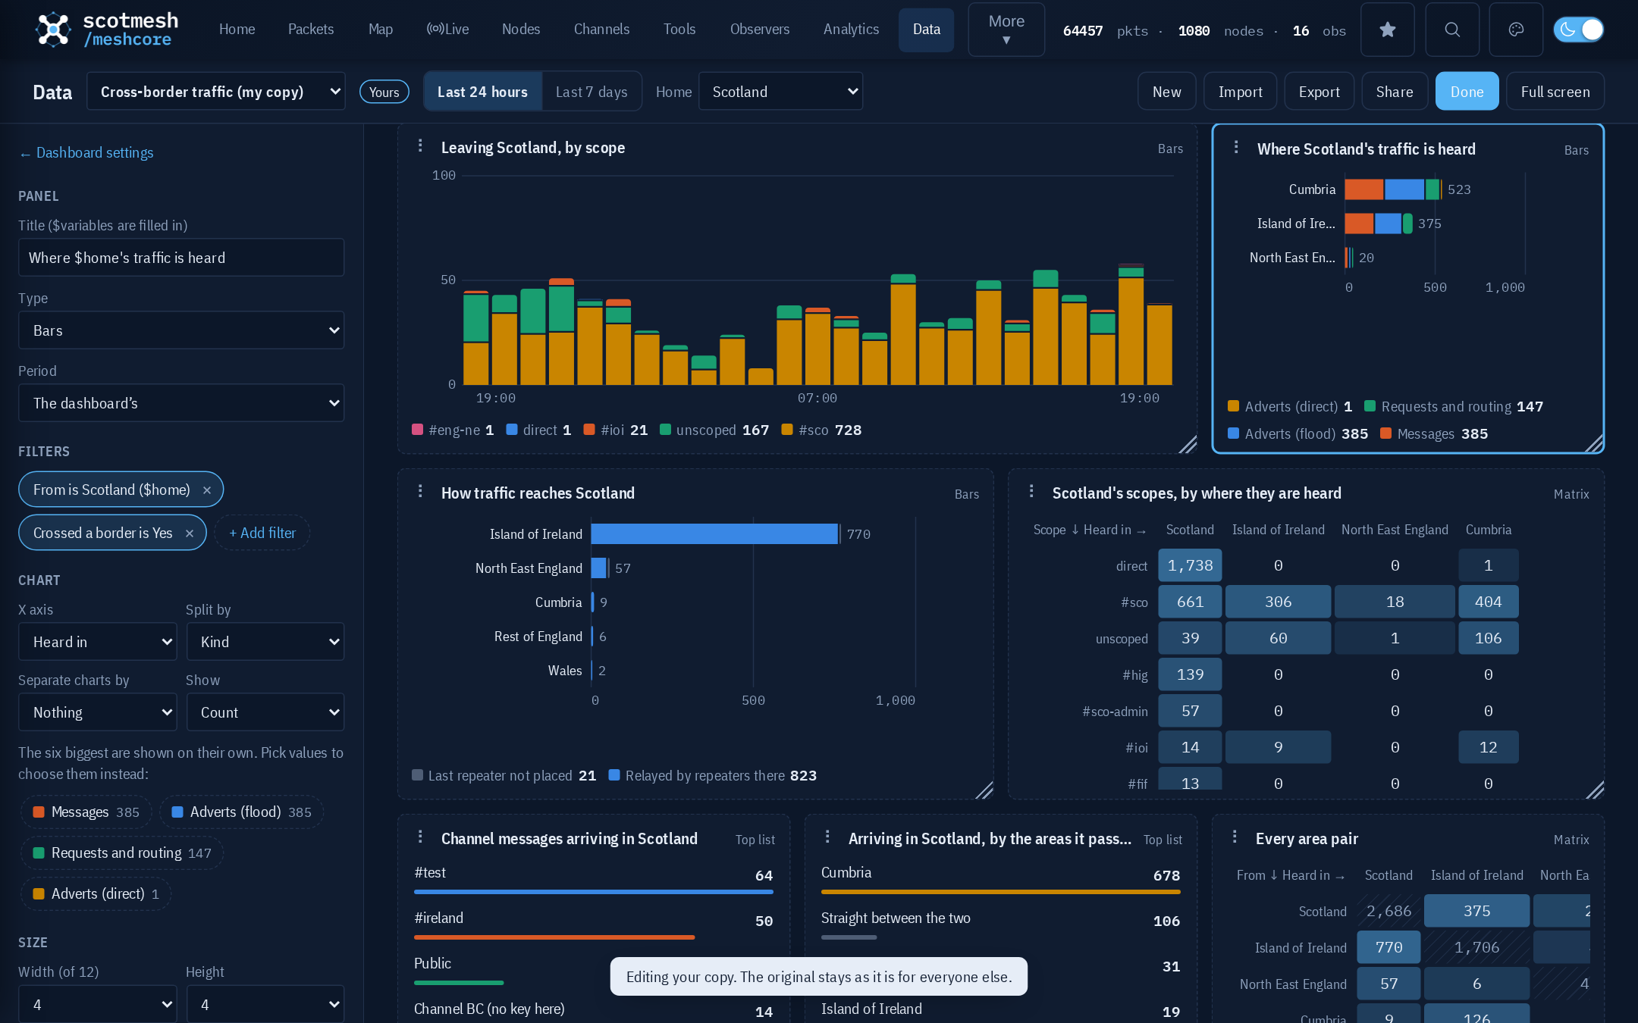This screenshot has width=1638, height=1023.
Task: Open menu for How traffic reaches Scotland
Action: click(x=420, y=491)
